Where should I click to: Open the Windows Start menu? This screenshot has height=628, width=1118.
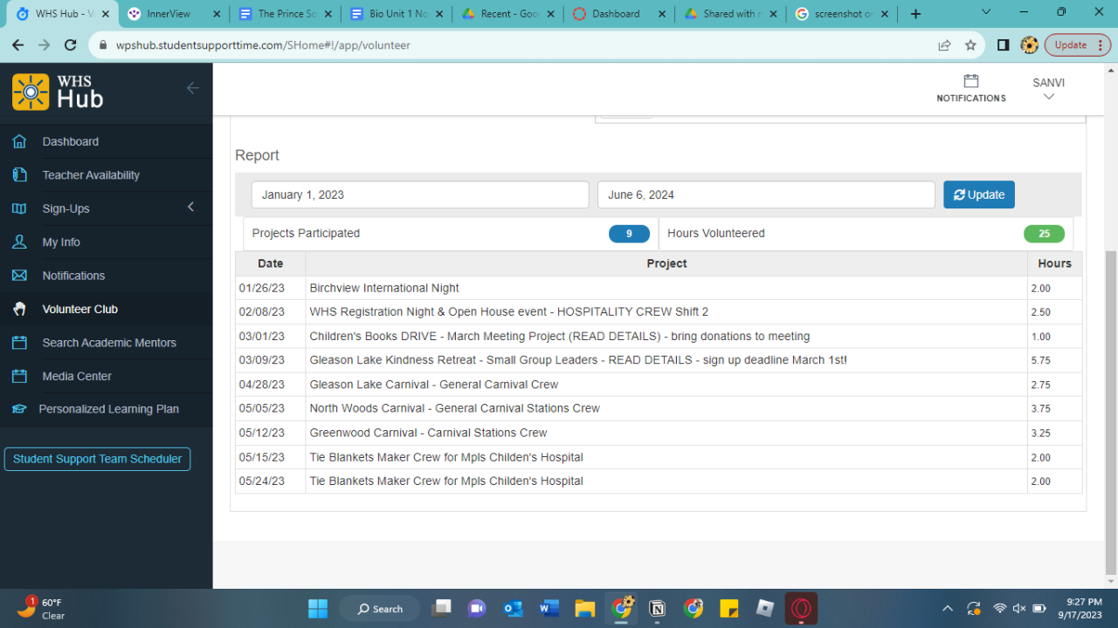tap(318, 608)
